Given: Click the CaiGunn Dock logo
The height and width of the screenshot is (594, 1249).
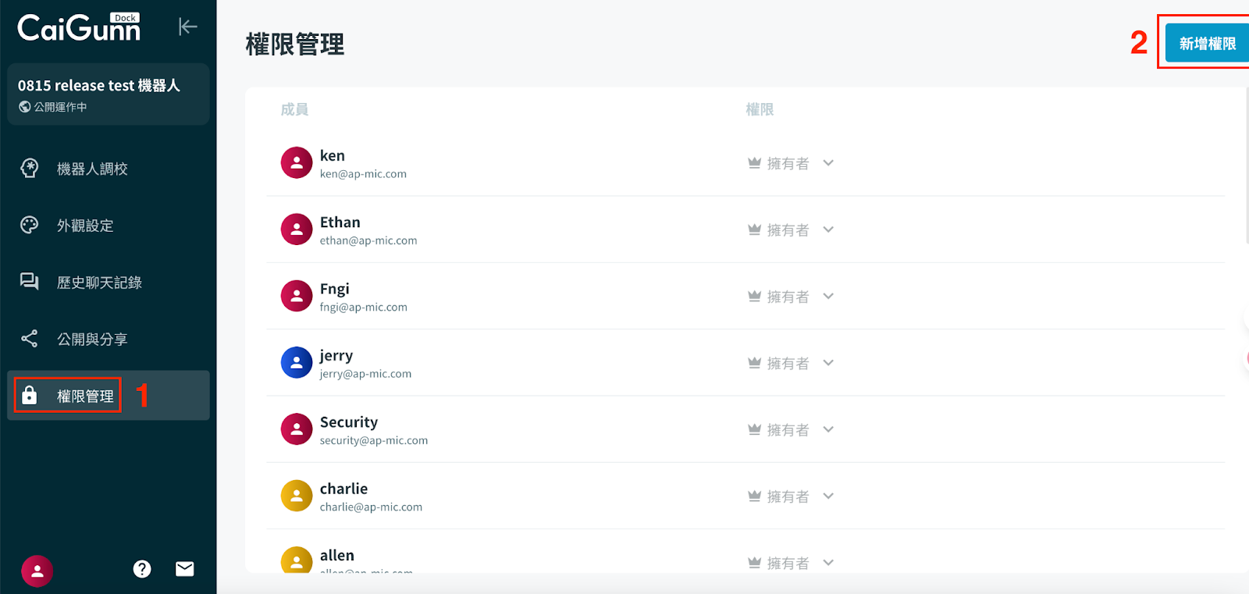Looking at the screenshot, I should click(x=79, y=28).
